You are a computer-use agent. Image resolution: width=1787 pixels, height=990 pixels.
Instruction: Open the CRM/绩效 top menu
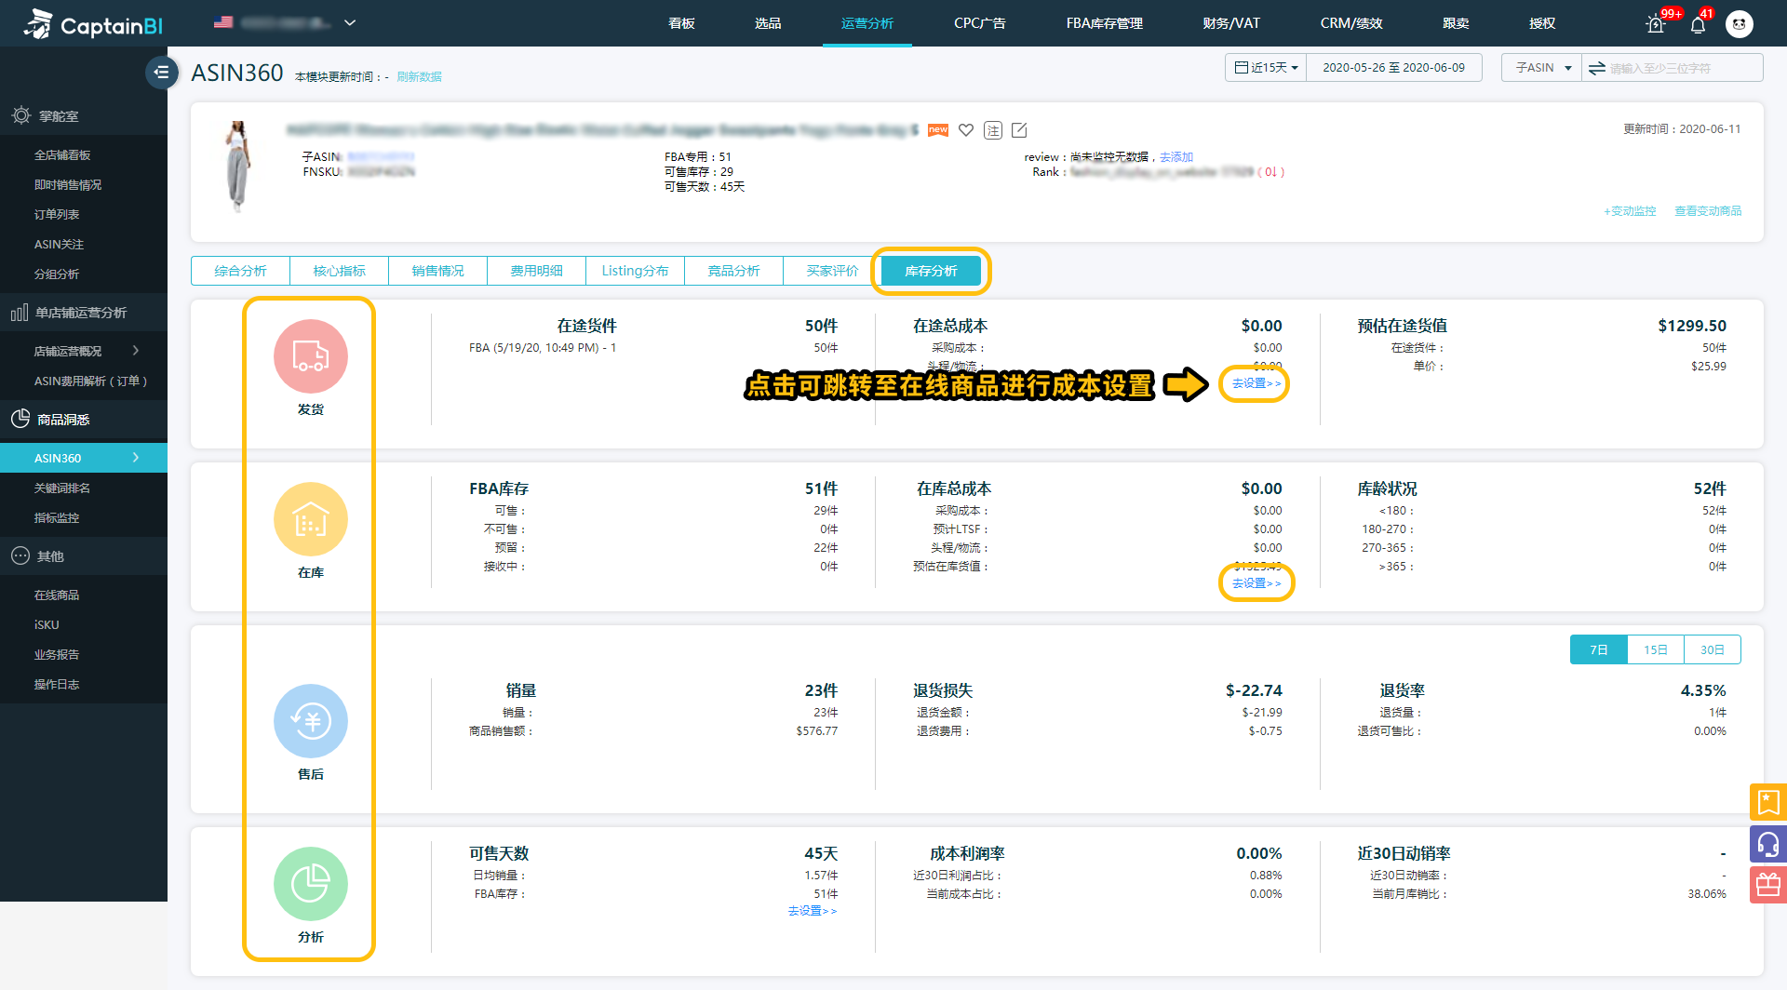pos(1351,23)
